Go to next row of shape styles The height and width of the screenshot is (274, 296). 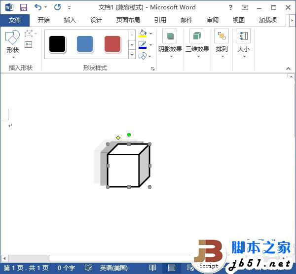click(132, 45)
